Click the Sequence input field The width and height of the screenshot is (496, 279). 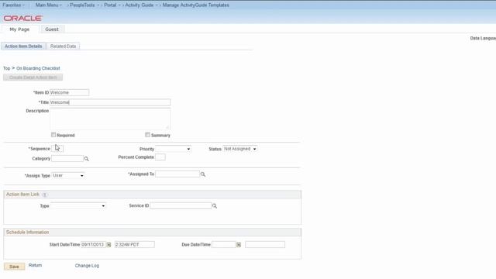click(x=57, y=148)
